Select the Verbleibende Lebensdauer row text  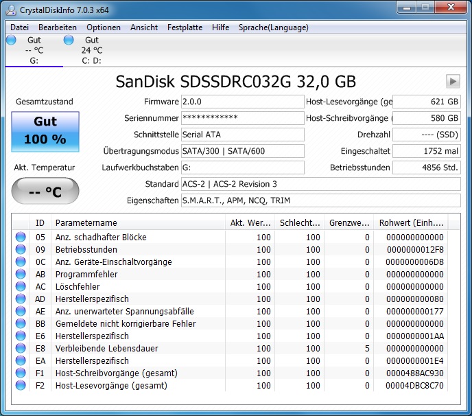coord(106,348)
